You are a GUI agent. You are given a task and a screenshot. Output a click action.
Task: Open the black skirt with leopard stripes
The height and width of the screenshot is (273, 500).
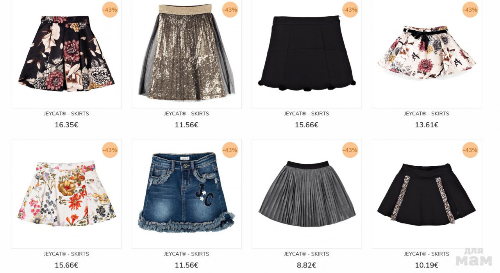tap(427, 194)
